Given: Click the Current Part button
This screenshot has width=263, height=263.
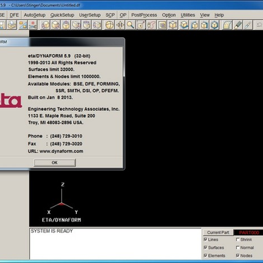Looking at the screenshot, I should [218, 232].
